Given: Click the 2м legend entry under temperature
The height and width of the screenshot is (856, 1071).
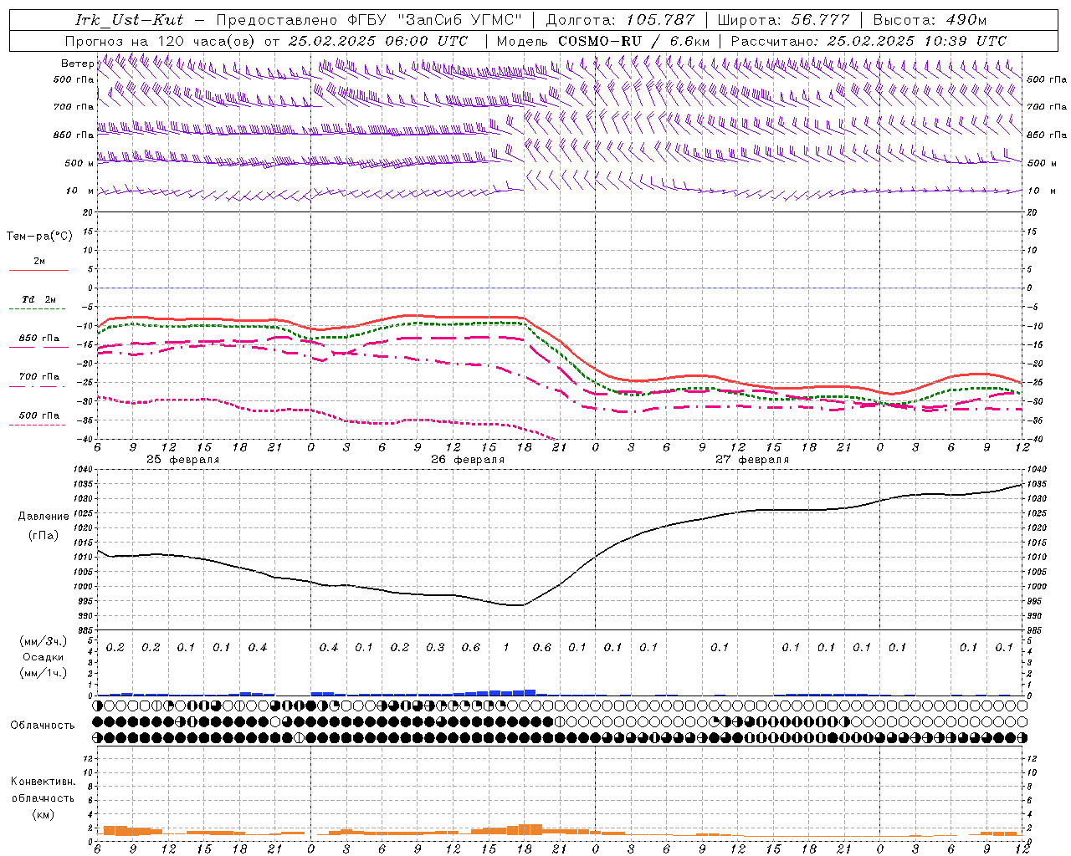Looking at the screenshot, I should tap(39, 261).
